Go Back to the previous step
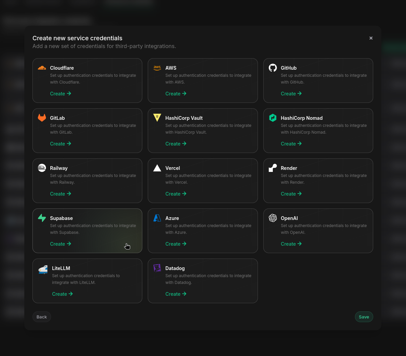This screenshot has height=356, width=406. coord(42,317)
